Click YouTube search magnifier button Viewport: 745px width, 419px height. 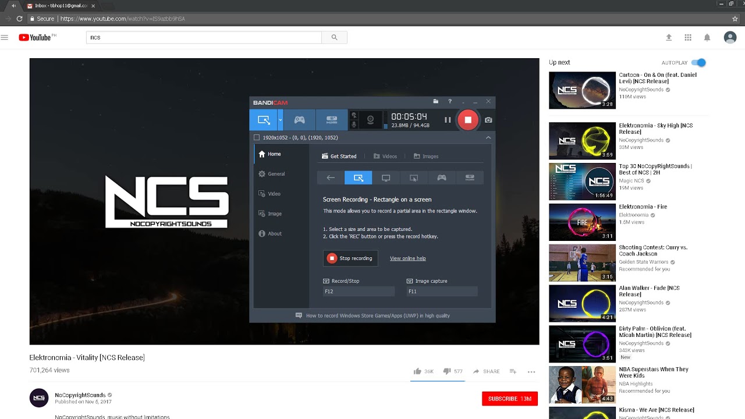pyautogui.click(x=334, y=37)
